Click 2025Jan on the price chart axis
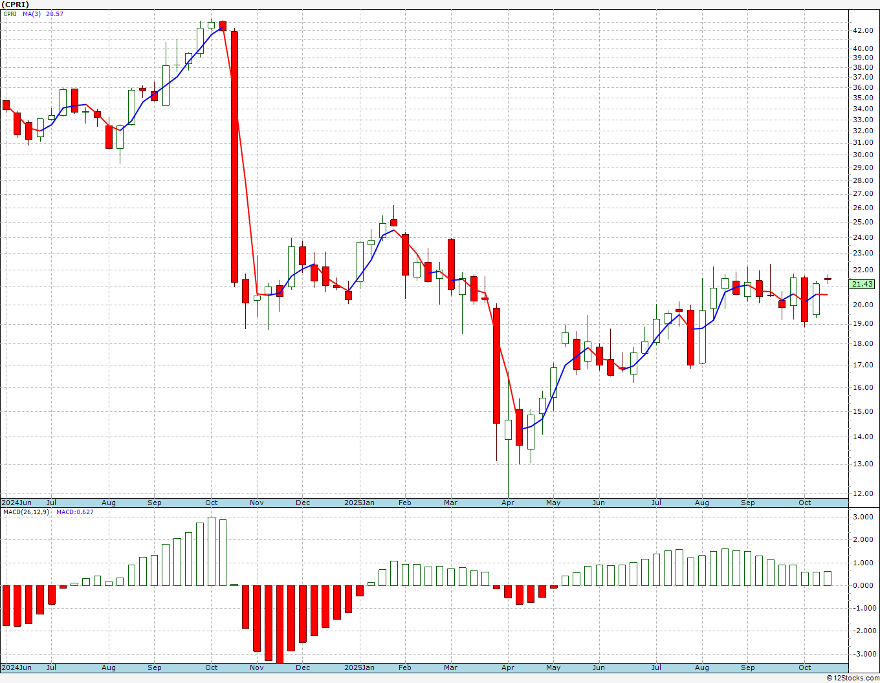880x683 pixels. click(x=360, y=503)
